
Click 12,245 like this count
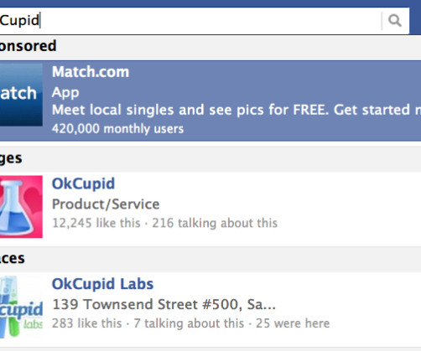96,223
